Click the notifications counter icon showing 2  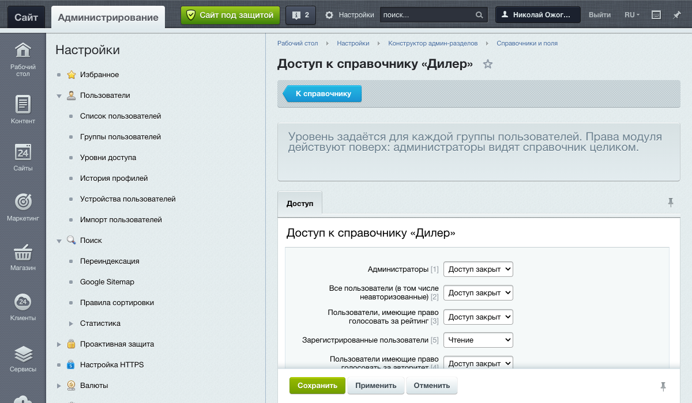(x=300, y=15)
